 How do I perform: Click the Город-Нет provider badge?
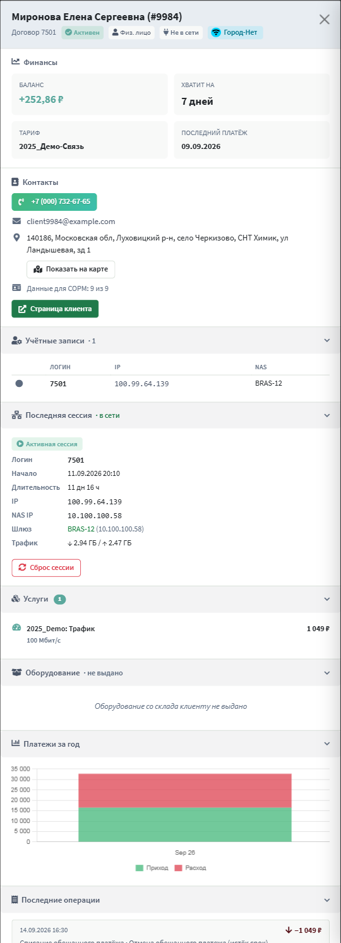pos(236,32)
